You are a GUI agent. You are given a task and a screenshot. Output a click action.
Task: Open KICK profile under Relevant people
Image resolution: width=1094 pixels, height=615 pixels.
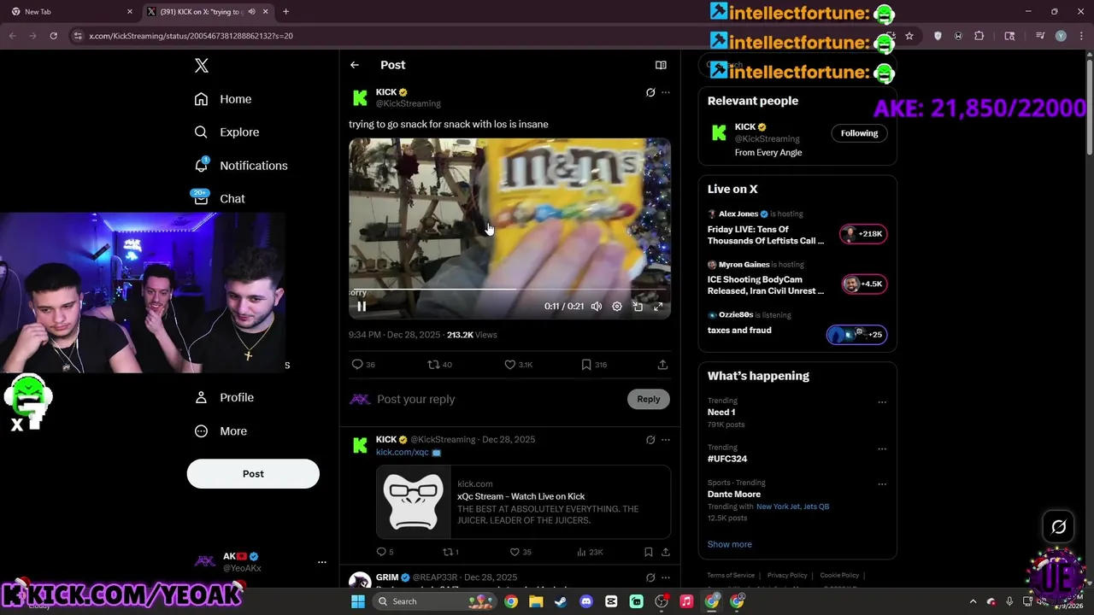pyautogui.click(x=745, y=127)
